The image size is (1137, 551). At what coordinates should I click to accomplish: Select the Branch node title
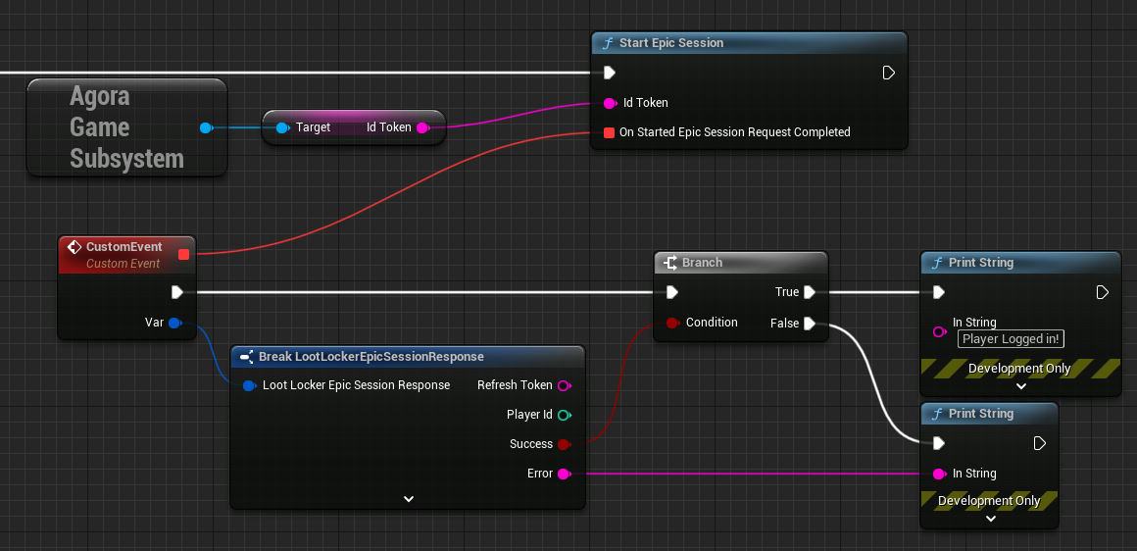point(702,263)
